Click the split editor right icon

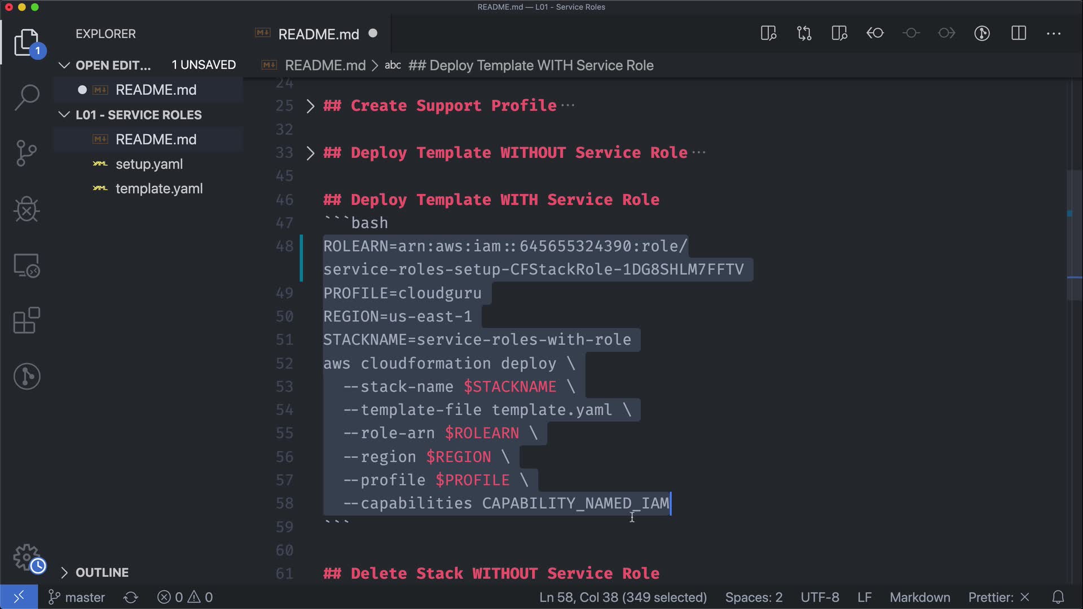(x=1018, y=33)
